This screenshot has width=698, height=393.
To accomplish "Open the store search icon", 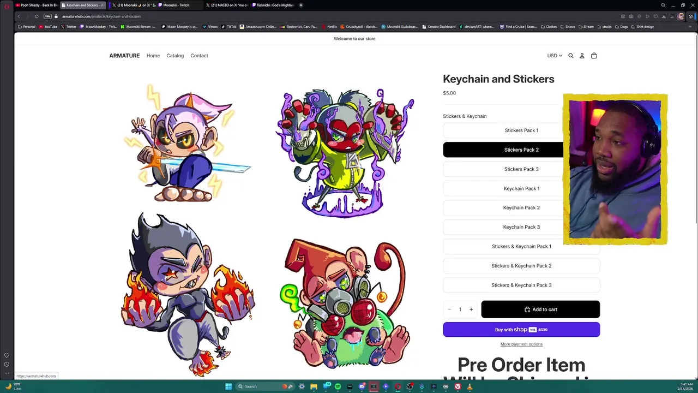I will tap(571, 56).
